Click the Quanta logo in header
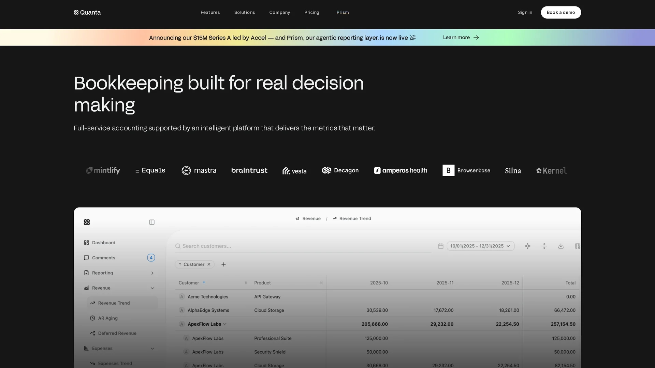The height and width of the screenshot is (368, 655). click(87, 12)
